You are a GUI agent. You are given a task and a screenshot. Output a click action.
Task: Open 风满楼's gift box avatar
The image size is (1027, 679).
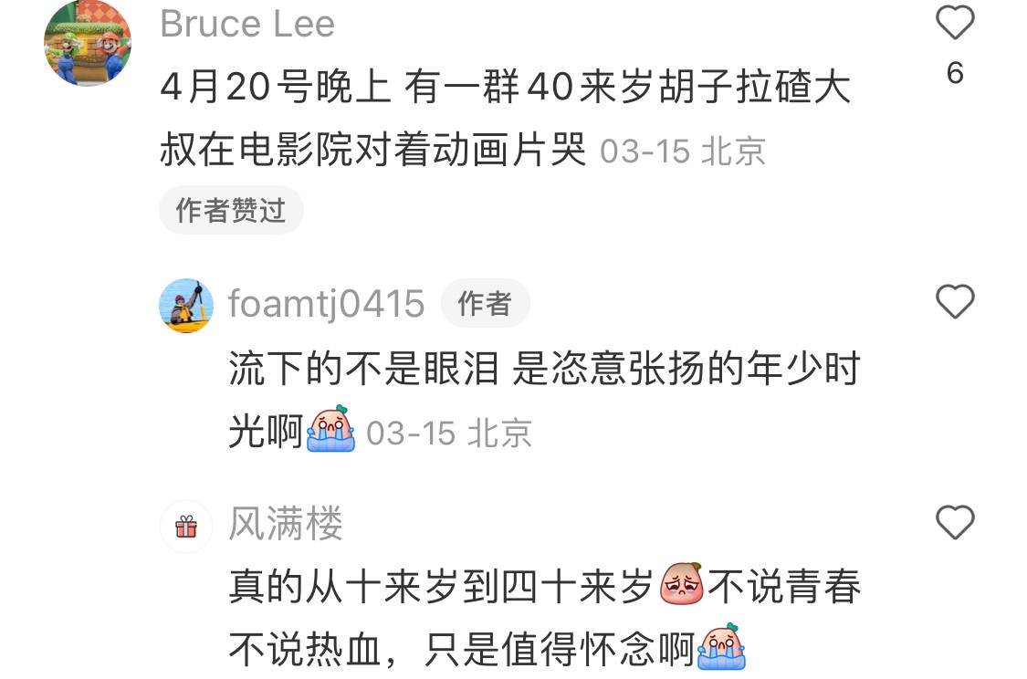(x=186, y=527)
